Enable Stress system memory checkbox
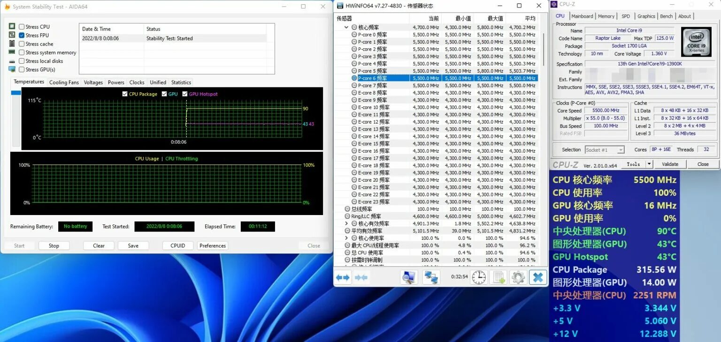 (22, 52)
